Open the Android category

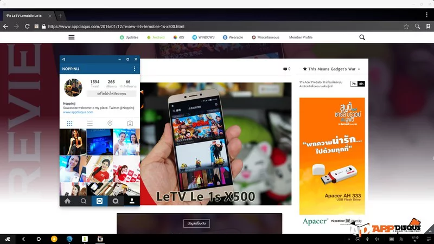click(156, 37)
